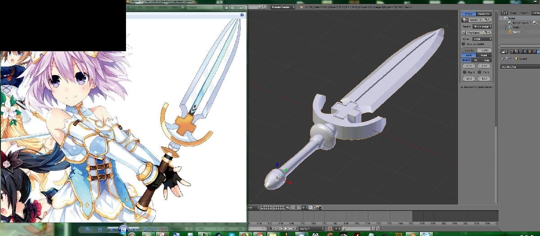Click the properties region vertical scrollbar
The image size is (540, 236).
(496, 164)
